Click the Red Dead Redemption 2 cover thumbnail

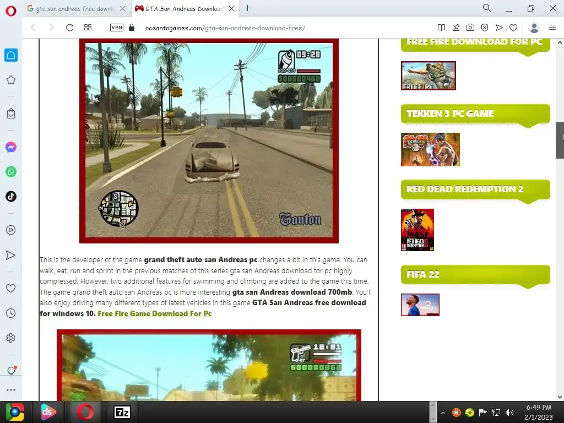pyautogui.click(x=417, y=230)
